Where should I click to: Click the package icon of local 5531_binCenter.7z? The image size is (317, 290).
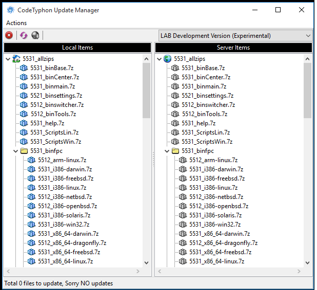click(24, 77)
